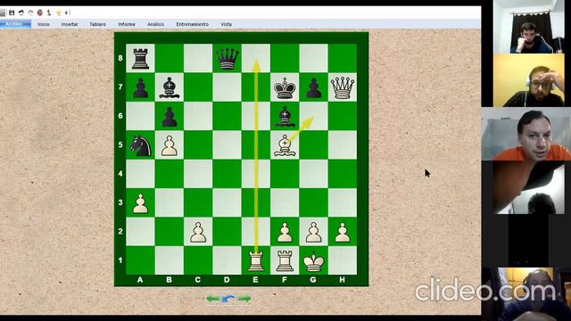Click the empty g6 square
Viewport: 571px width, 321px height.
coord(313,116)
